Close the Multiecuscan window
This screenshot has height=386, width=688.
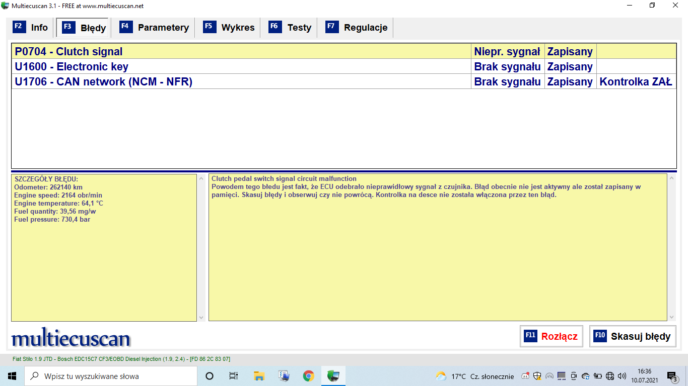(675, 6)
